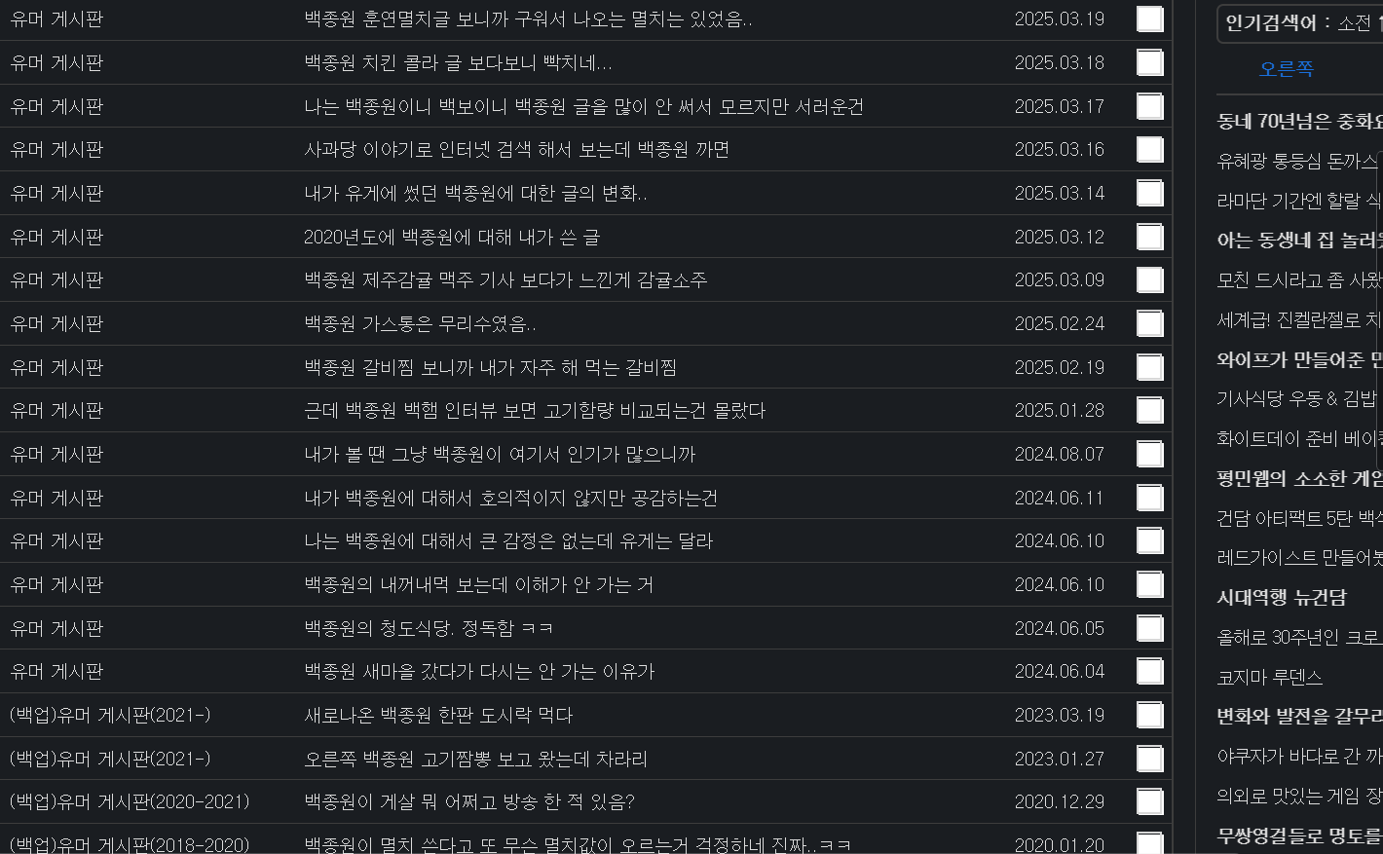The height and width of the screenshot is (854, 1383).
Task: Click the blue 오른쪽 link in sidebar
Action: [1286, 69]
